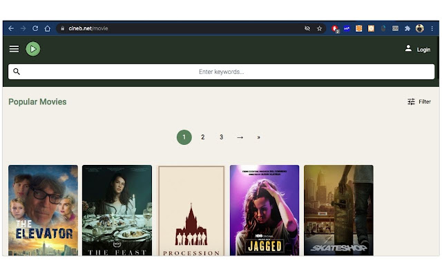Open the site hamburger menu
Viewport: 442px width, 276px height.
point(14,49)
